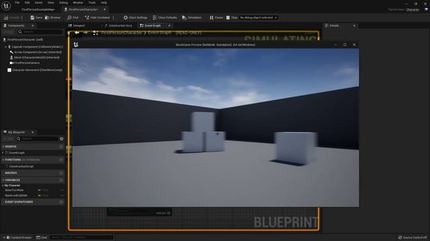
Task: Open My Blueprint view options gear
Action: [x=61, y=139]
